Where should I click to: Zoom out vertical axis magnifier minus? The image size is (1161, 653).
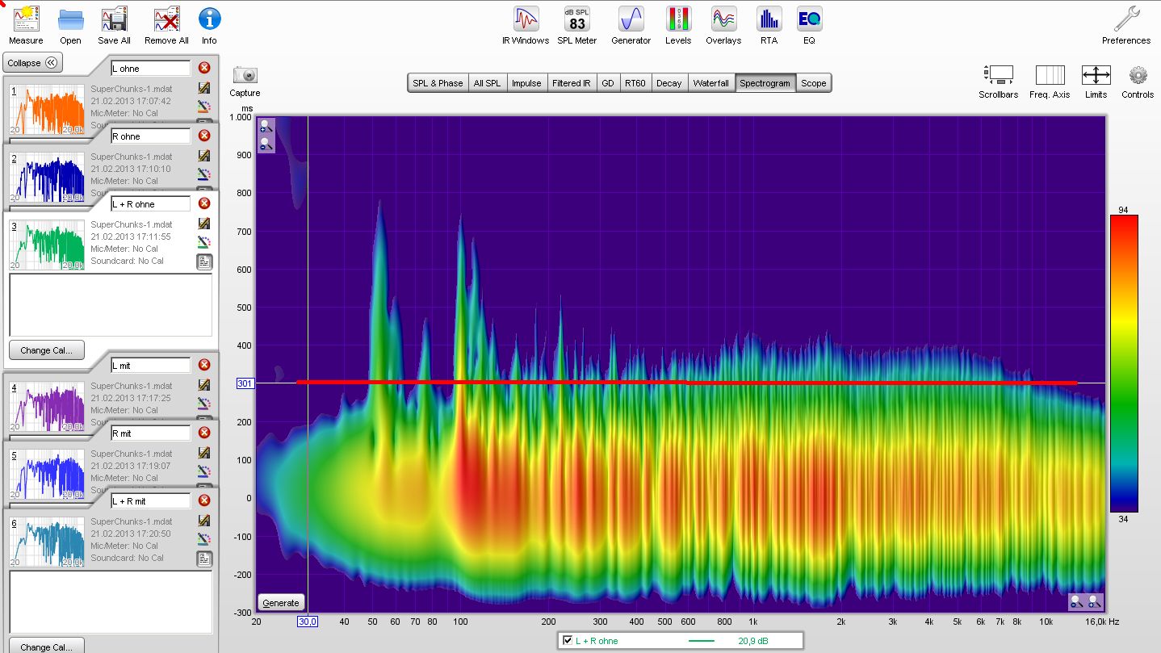(x=266, y=144)
